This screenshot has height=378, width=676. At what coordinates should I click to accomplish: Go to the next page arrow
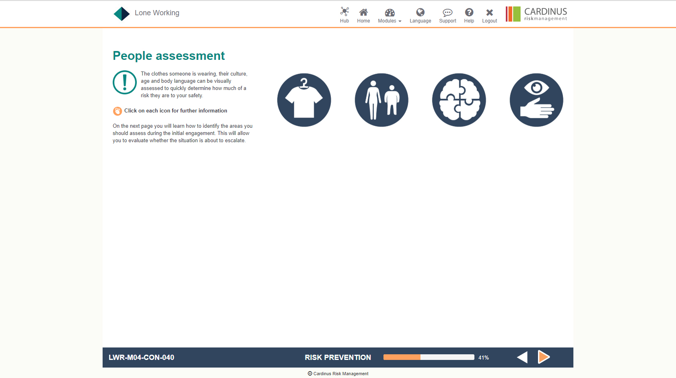coord(544,357)
